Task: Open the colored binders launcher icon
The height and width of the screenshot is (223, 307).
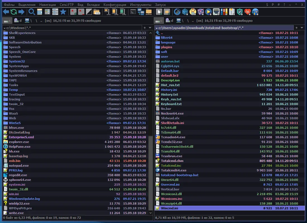Action: point(224,12)
